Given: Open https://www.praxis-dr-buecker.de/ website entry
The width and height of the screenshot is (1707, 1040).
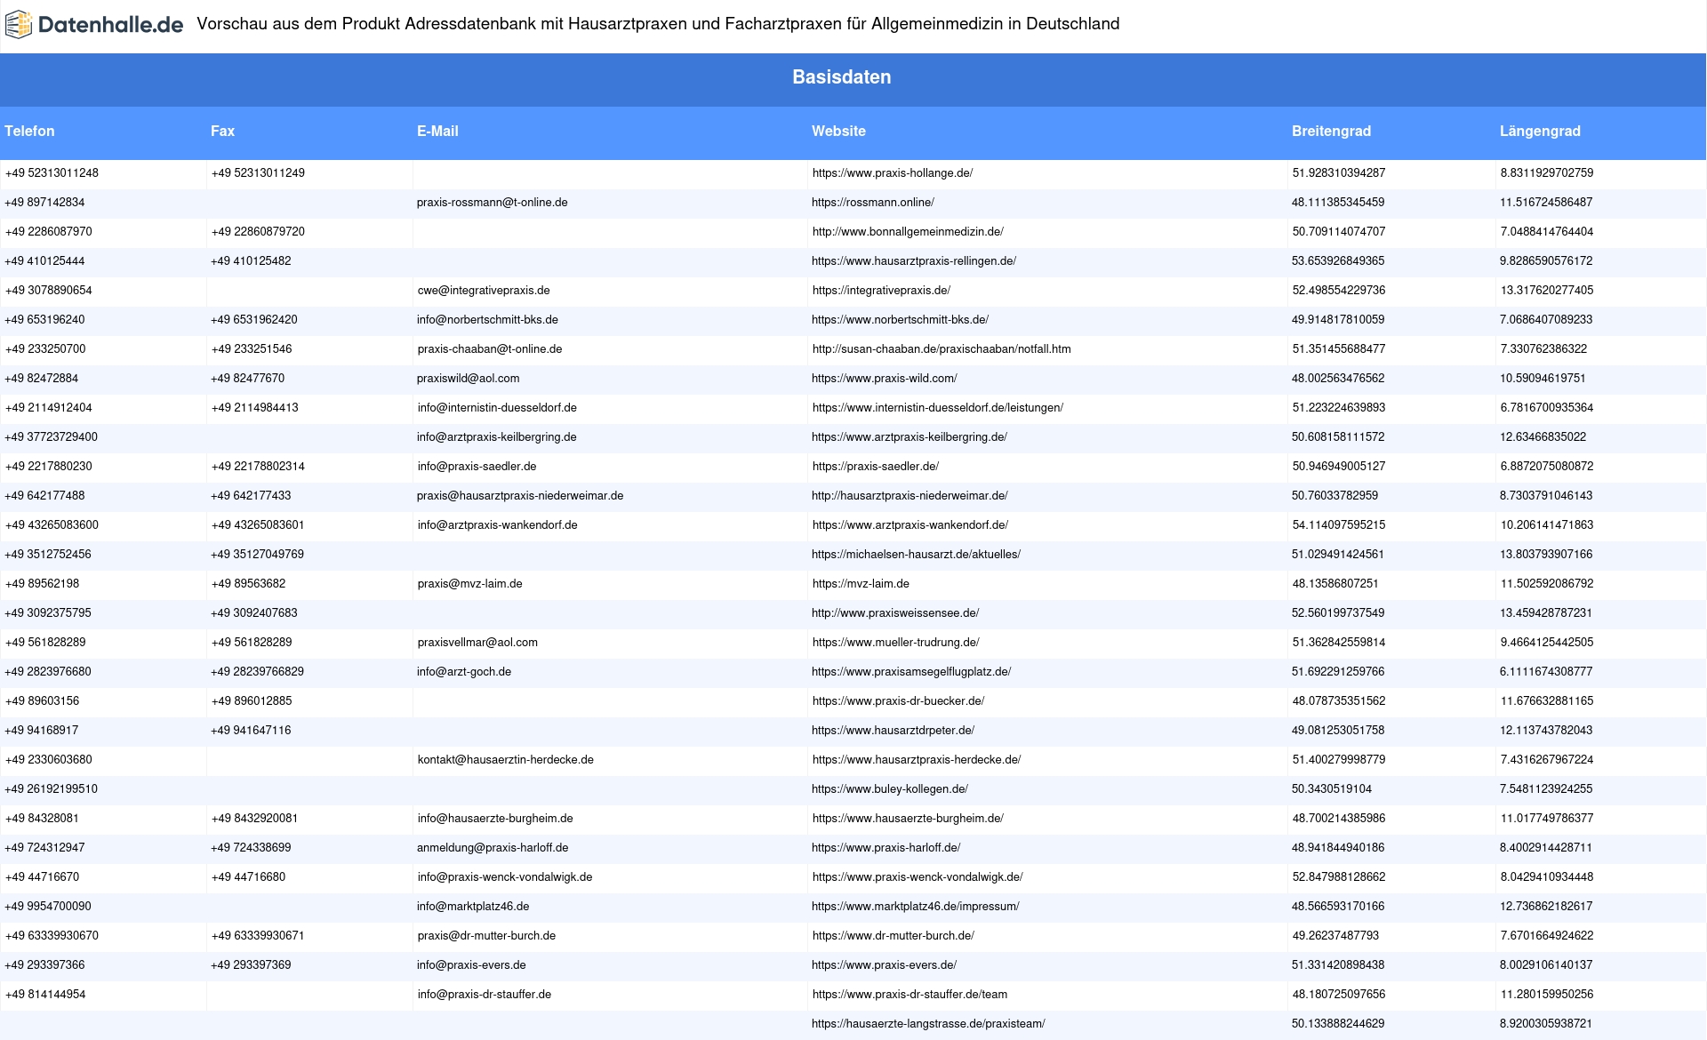Looking at the screenshot, I should pos(898,701).
